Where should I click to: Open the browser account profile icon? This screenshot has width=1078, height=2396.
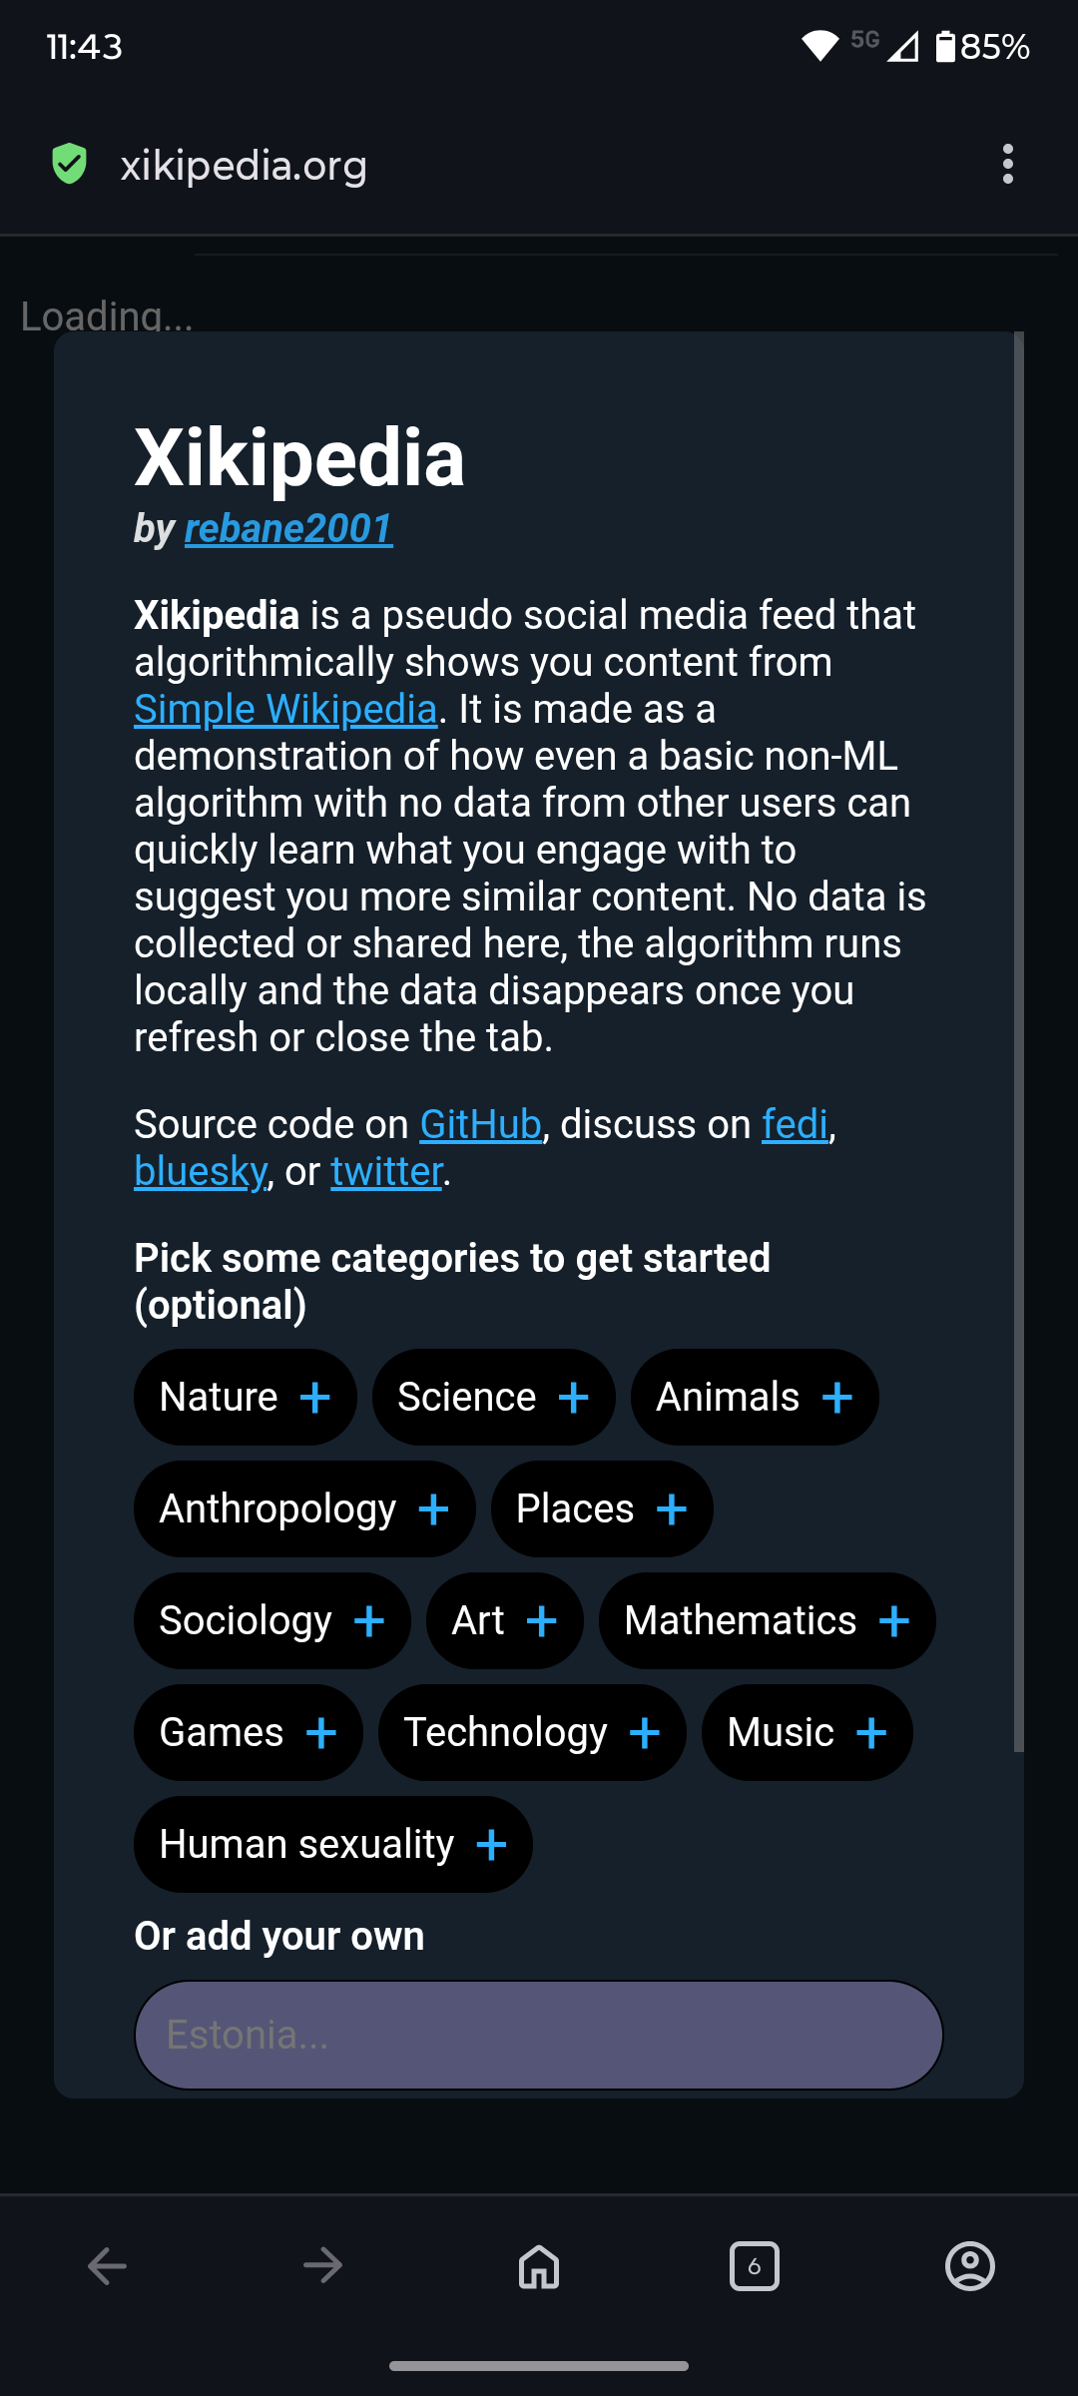[969, 2266]
